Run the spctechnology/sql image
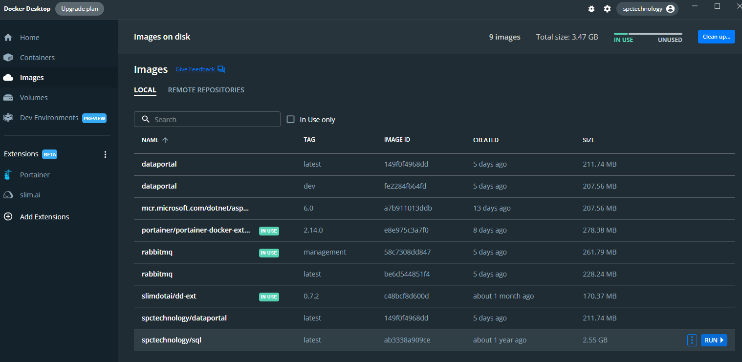This screenshot has height=362, width=742. click(x=714, y=340)
